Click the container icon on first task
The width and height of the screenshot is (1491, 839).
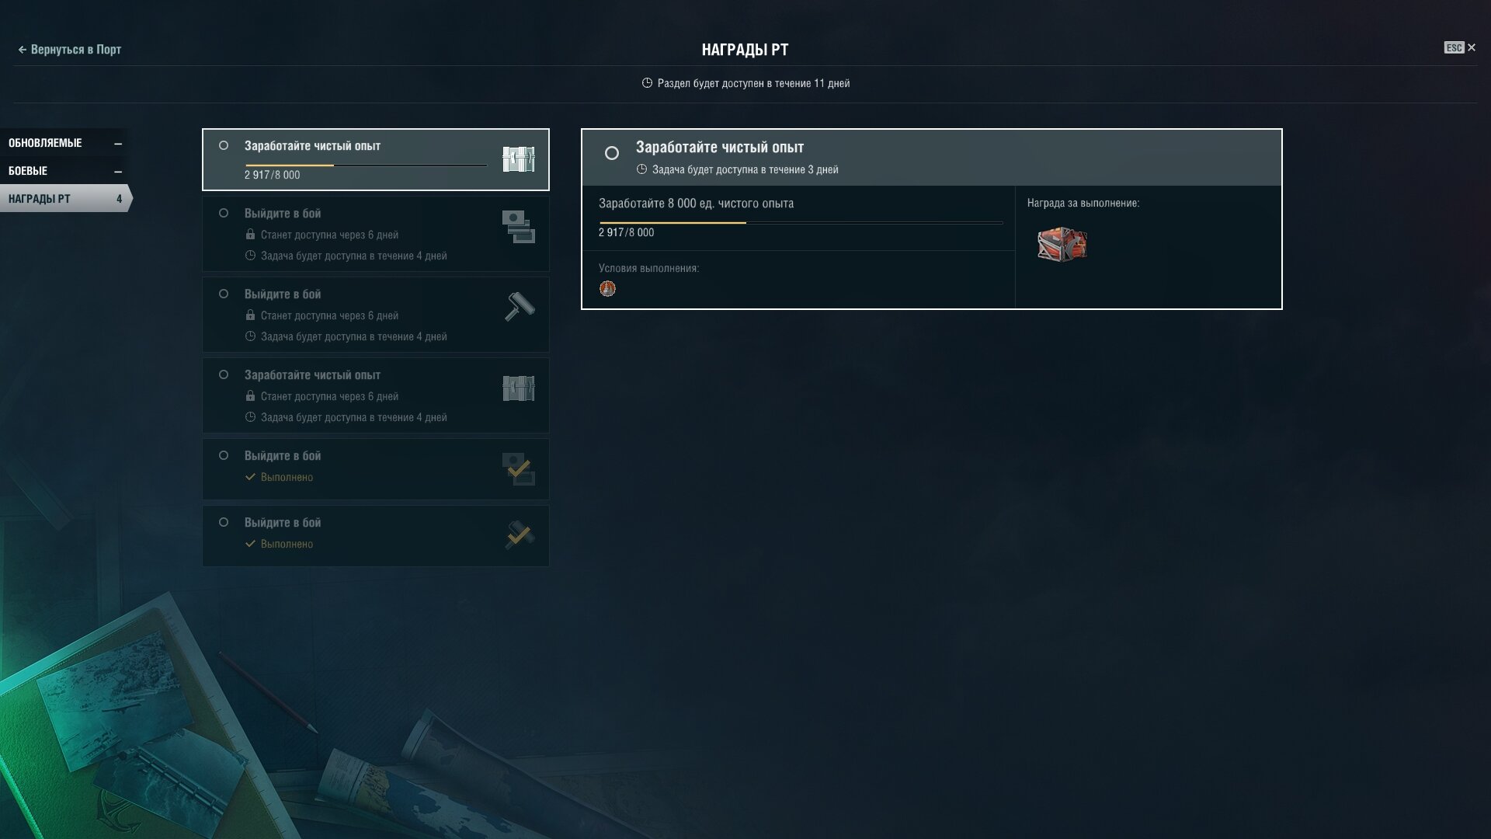(x=518, y=159)
